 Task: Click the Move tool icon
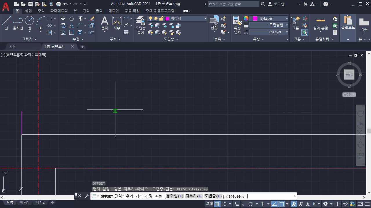click(x=63, y=18)
